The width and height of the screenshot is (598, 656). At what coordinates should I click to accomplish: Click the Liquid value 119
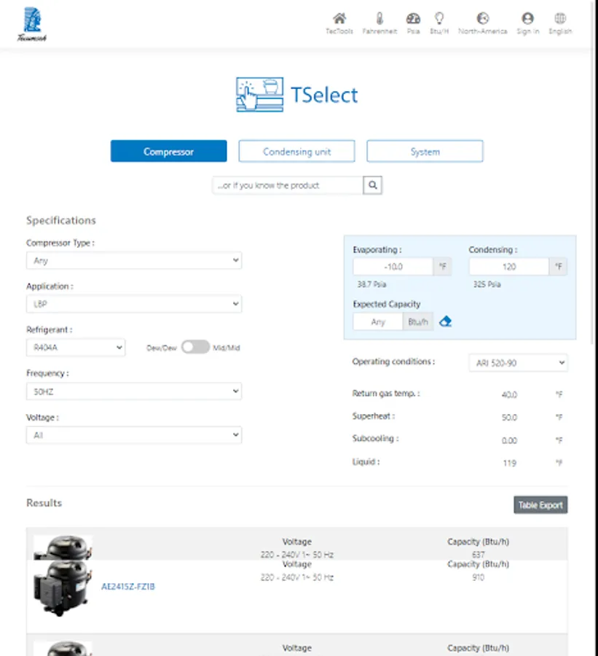(509, 463)
